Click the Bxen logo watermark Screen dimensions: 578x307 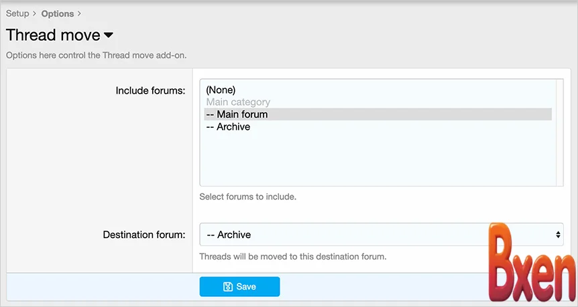[x=531, y=263]
